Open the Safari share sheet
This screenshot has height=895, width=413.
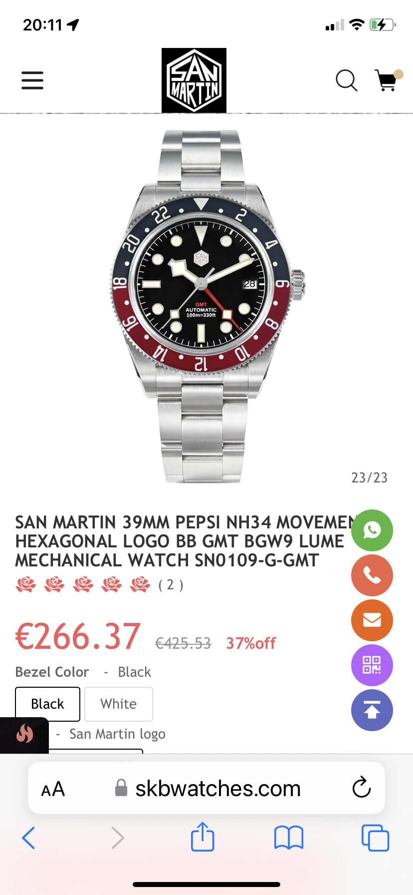point(203,837)
